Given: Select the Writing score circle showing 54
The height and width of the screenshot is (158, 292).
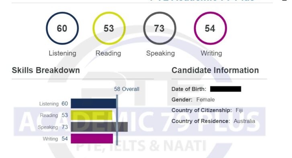Looking at the screenshot, I should click(x=210, y=28).
